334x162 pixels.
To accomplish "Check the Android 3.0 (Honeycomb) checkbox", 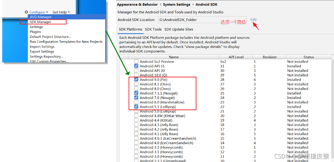I will pyautogui.click(x=136, y=157).
